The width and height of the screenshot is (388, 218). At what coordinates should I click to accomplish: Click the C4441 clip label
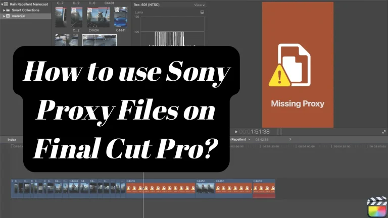(121, 30)
